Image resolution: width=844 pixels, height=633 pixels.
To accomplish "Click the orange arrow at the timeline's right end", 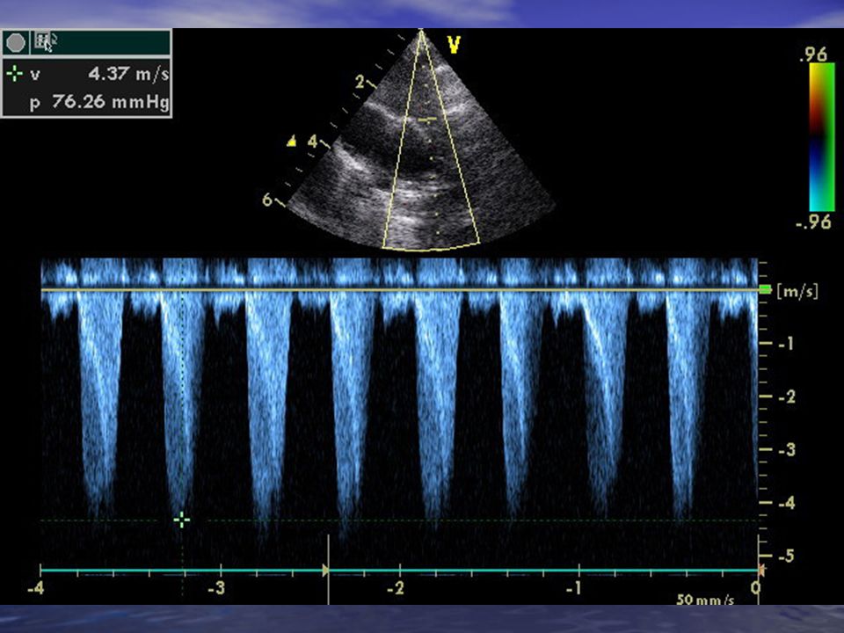I will [x=761, y=570].
